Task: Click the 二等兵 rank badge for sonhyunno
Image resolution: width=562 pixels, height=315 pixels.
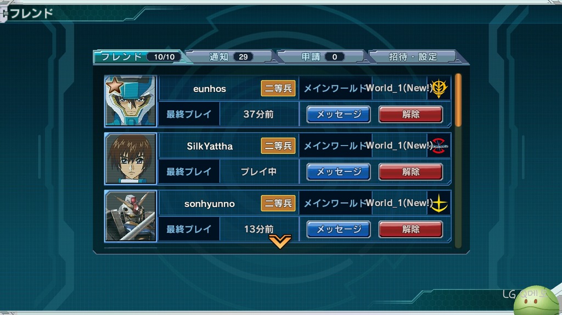Action: [x=278, y=203]
